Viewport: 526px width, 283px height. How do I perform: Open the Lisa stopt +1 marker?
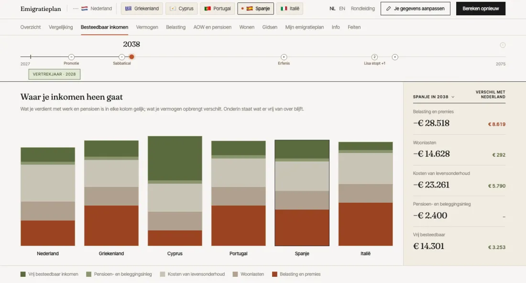374,57
